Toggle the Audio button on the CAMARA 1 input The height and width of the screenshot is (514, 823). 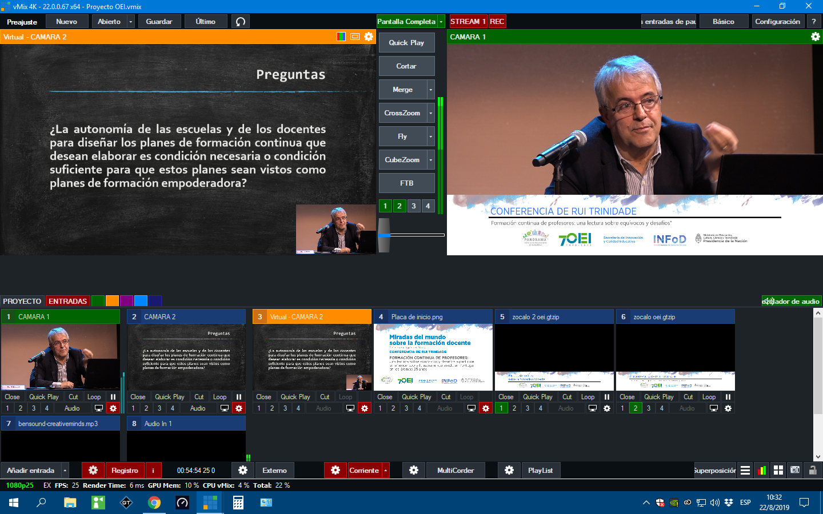72,408
